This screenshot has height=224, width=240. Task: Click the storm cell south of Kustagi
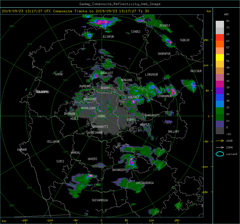134,101
